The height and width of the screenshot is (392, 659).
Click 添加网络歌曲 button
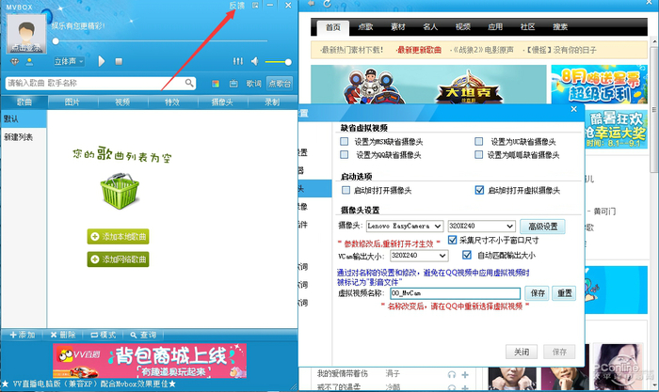coord(118,259)
